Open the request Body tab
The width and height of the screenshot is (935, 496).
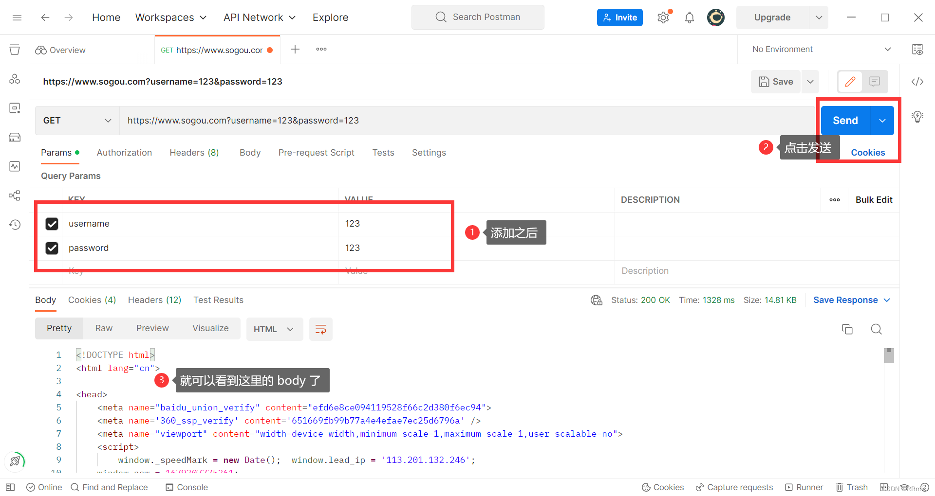pyautogui.click(x=250, y=153)
